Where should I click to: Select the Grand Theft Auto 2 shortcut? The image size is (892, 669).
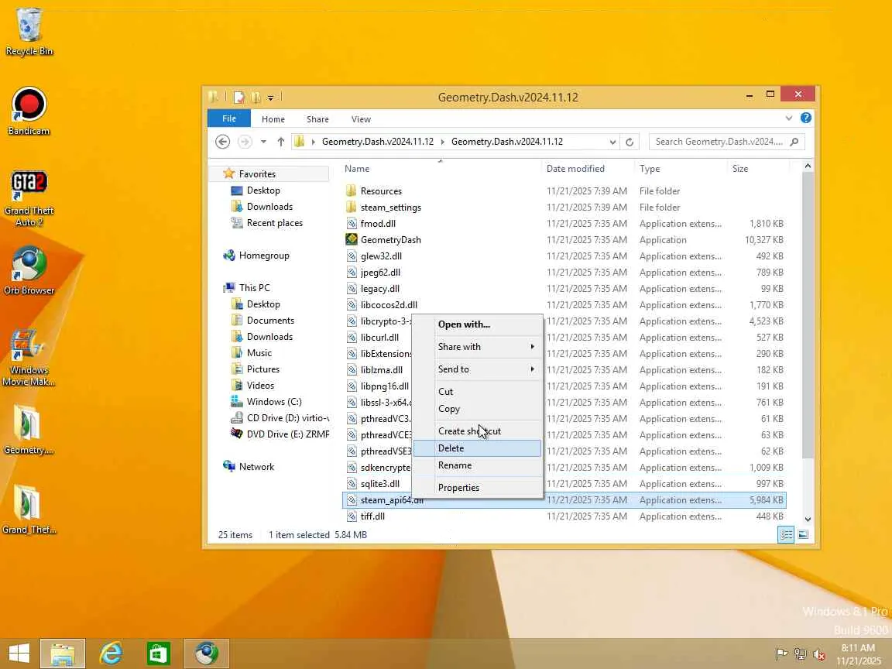pyautogui.click(x=29, y=198)
